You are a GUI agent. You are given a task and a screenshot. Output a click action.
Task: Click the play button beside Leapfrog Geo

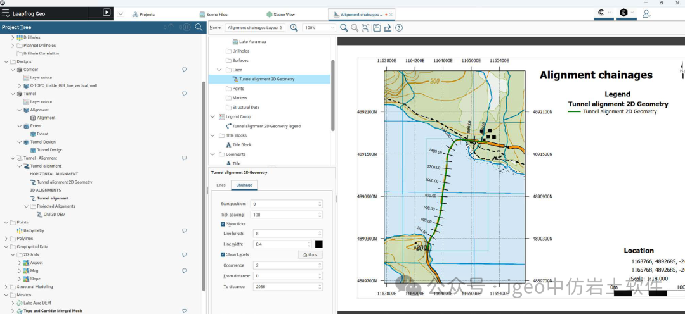[107, 13]
